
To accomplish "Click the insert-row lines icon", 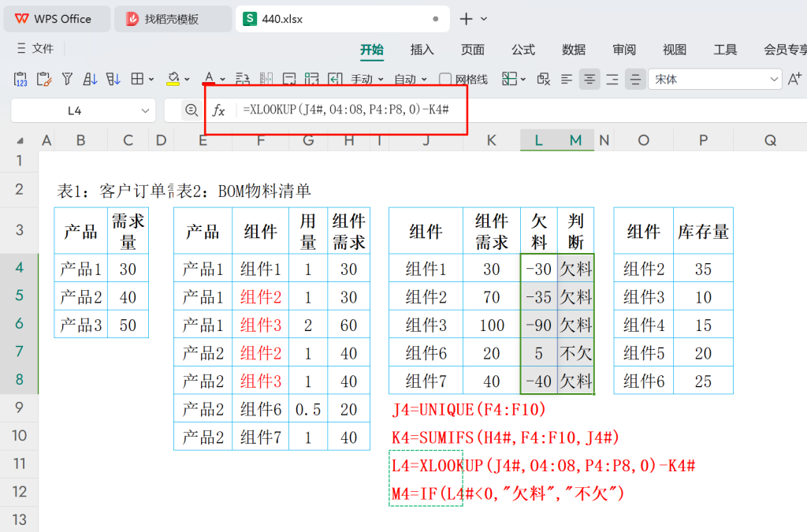I will coord(243,80).
